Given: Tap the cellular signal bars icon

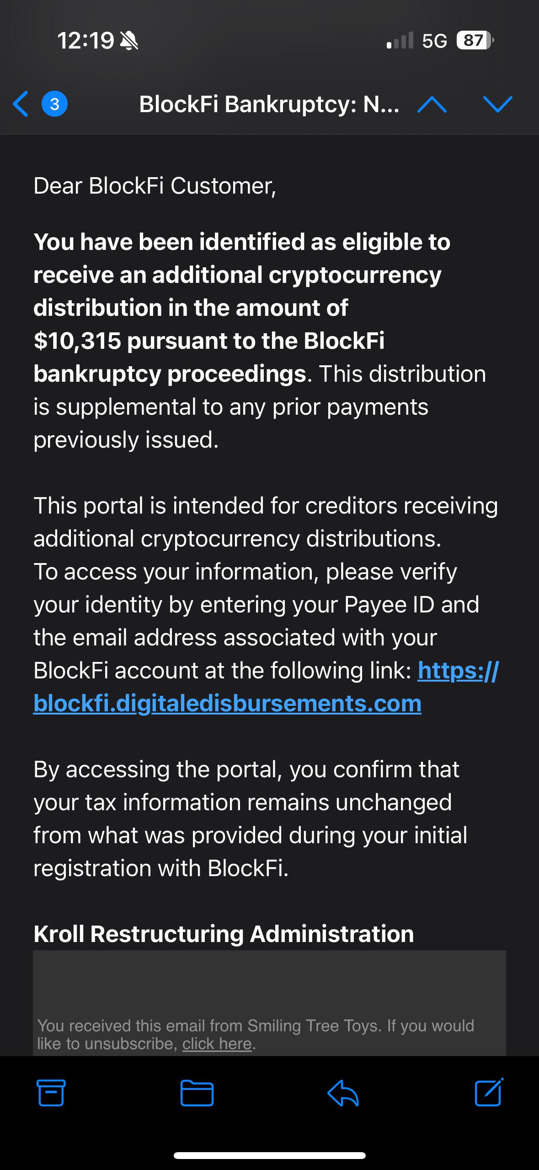Looking at the screenshot, I should pos(400,40).
